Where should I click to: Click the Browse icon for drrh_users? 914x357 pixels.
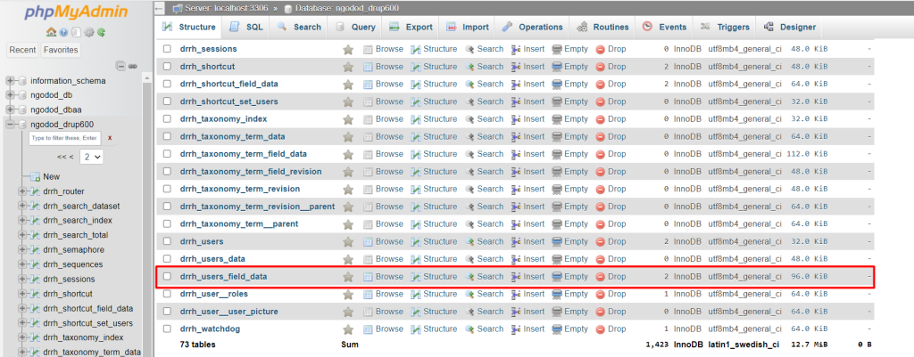(369, 241)
